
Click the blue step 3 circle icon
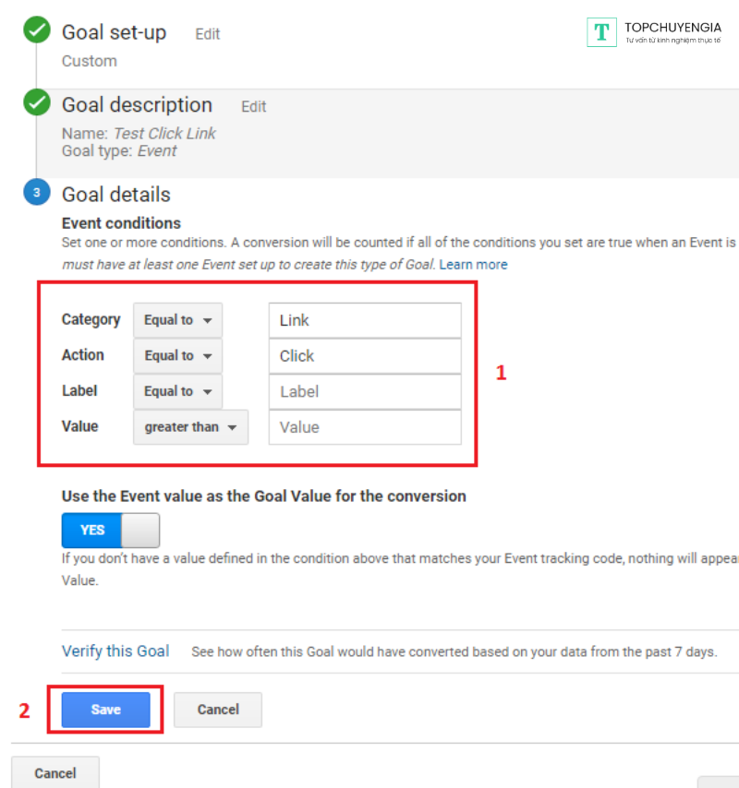(37, 193)
